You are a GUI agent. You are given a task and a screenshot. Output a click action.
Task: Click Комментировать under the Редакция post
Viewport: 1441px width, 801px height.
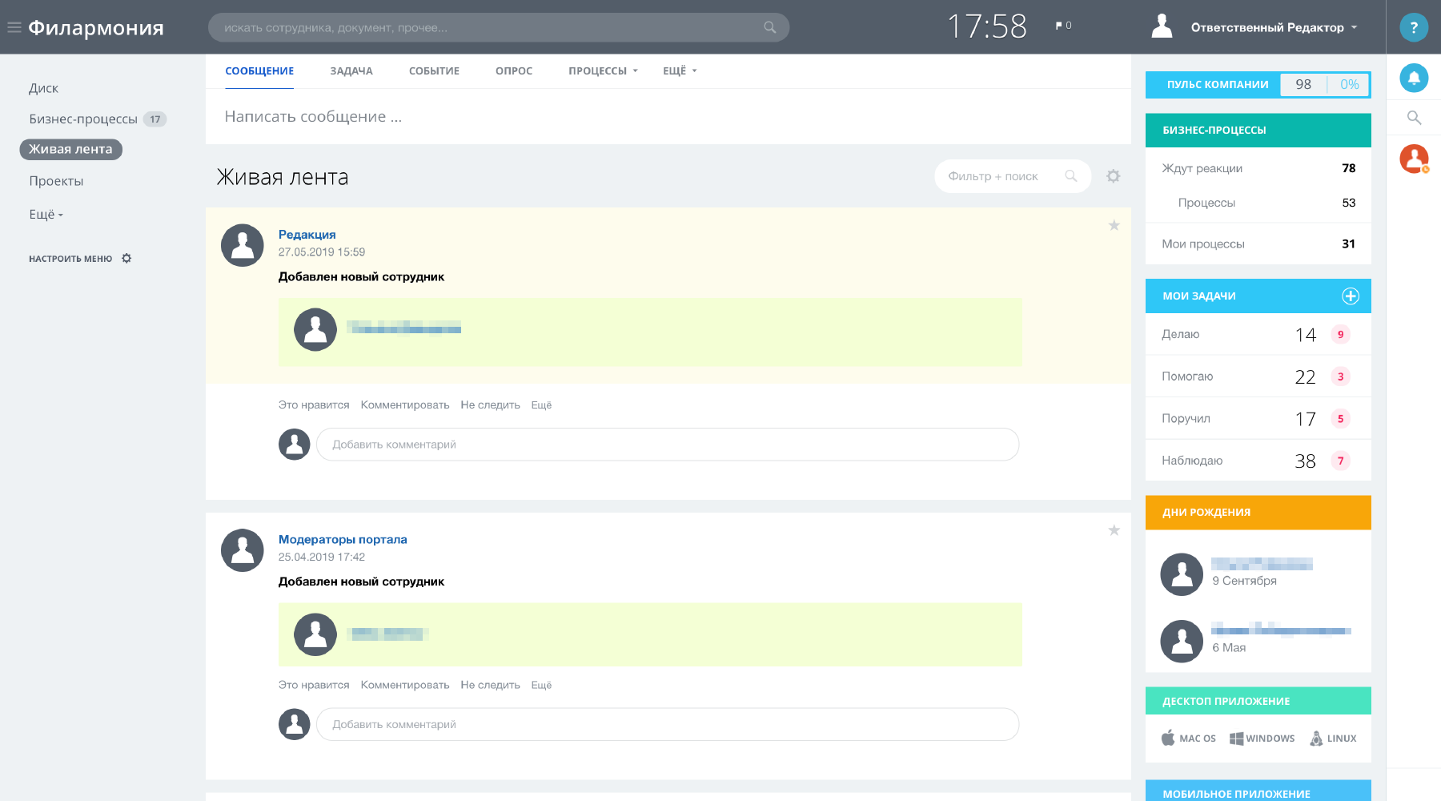pos(404,405)
